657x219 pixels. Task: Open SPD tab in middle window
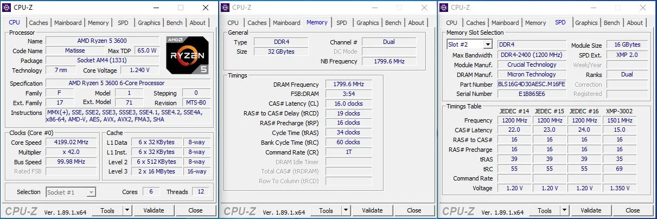342,23
